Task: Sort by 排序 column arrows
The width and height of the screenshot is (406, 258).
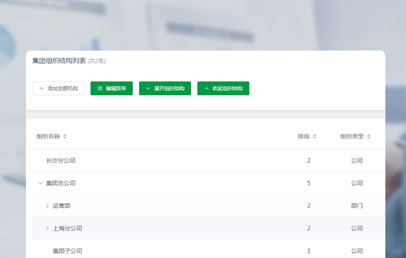Action: 315,136
